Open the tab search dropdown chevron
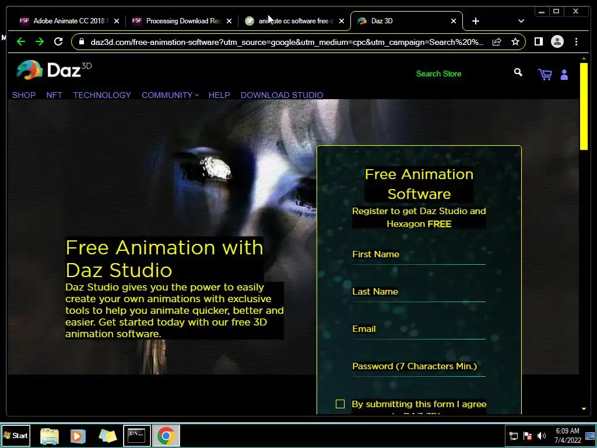The height and width of the screenshot is (448, 597). (x=521, y=21)
